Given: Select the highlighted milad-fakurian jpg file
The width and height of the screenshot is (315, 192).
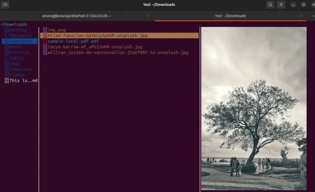Looking at the screenshot, I should (119, 35).
